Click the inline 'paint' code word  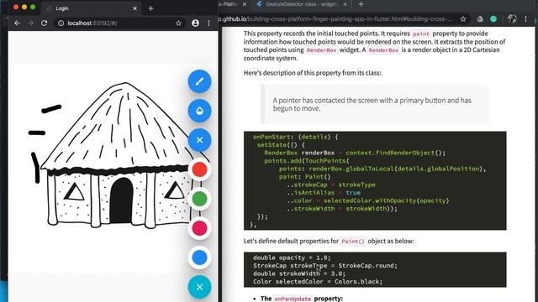pos(421,34)
